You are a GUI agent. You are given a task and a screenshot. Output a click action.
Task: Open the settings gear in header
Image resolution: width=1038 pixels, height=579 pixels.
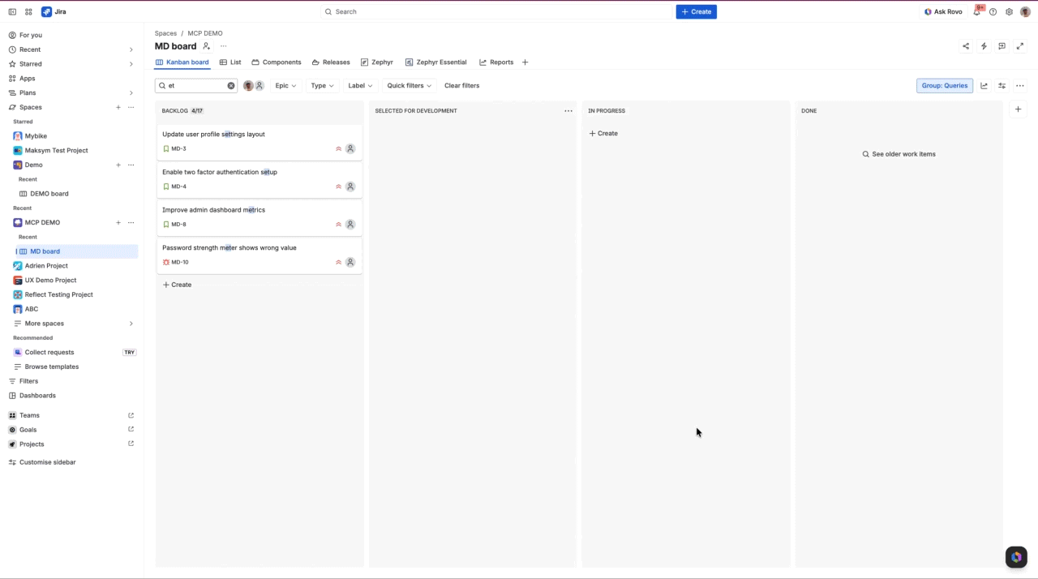(1009, 12)
